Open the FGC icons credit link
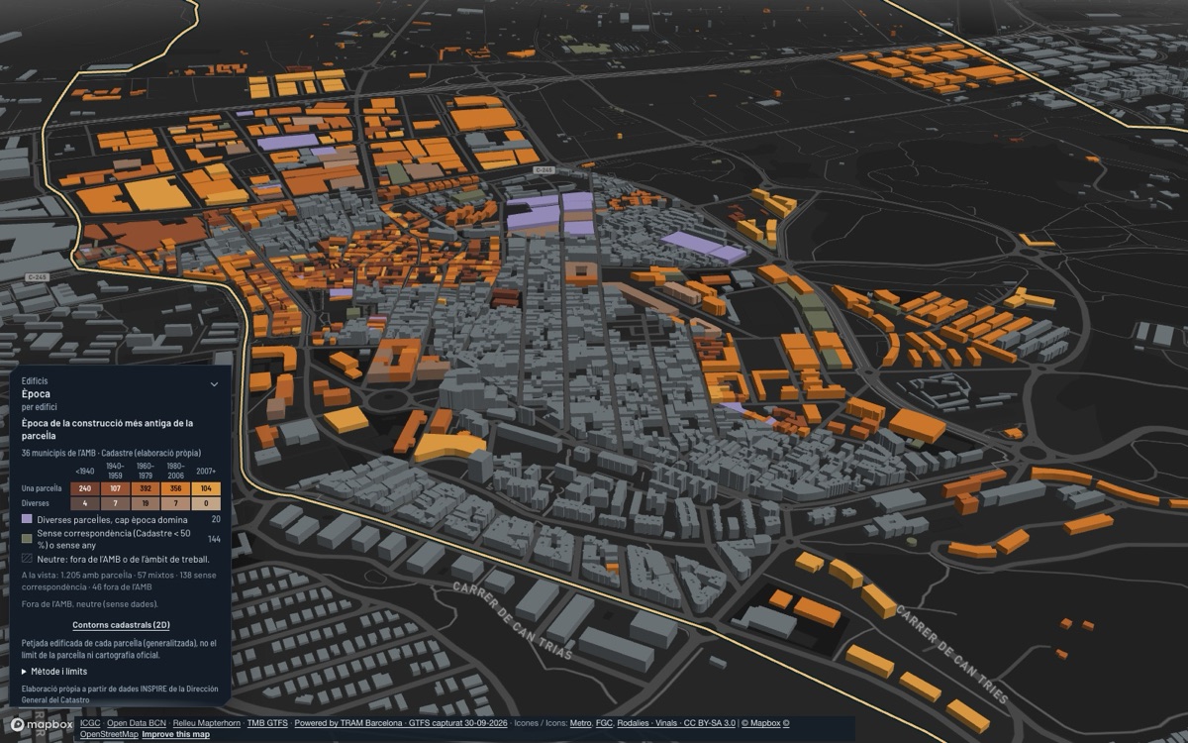 (x=604, y=723)
